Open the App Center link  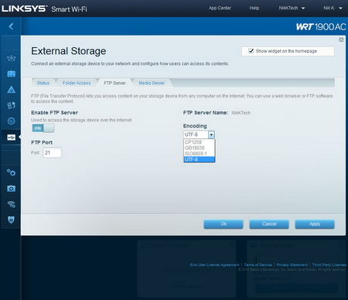coord(220,8)
